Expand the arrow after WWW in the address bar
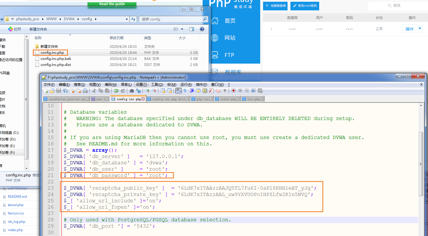428x236 pixels. [60, 19]
